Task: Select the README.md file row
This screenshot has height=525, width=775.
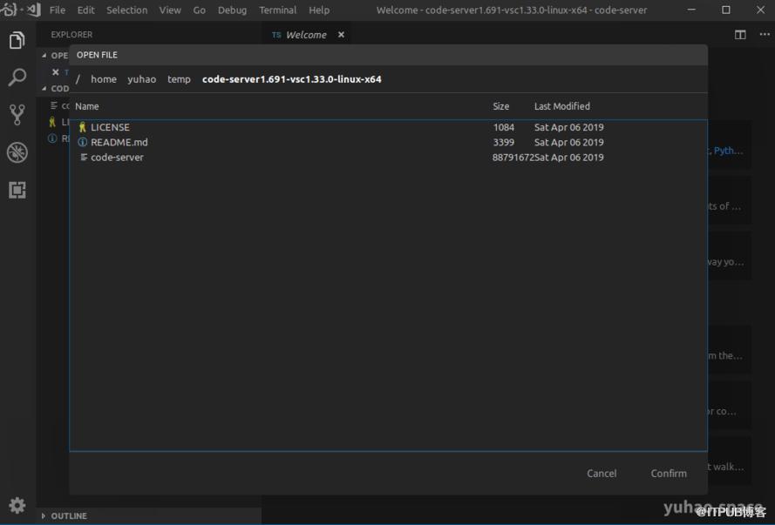Action: (x=389, y=142)
